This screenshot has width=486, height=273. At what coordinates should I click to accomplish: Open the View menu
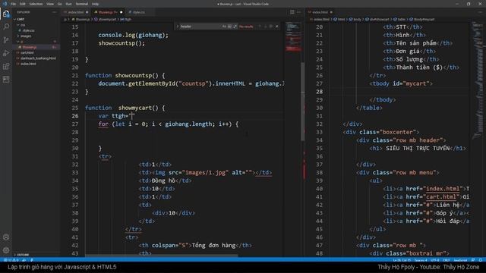point(50,4)
